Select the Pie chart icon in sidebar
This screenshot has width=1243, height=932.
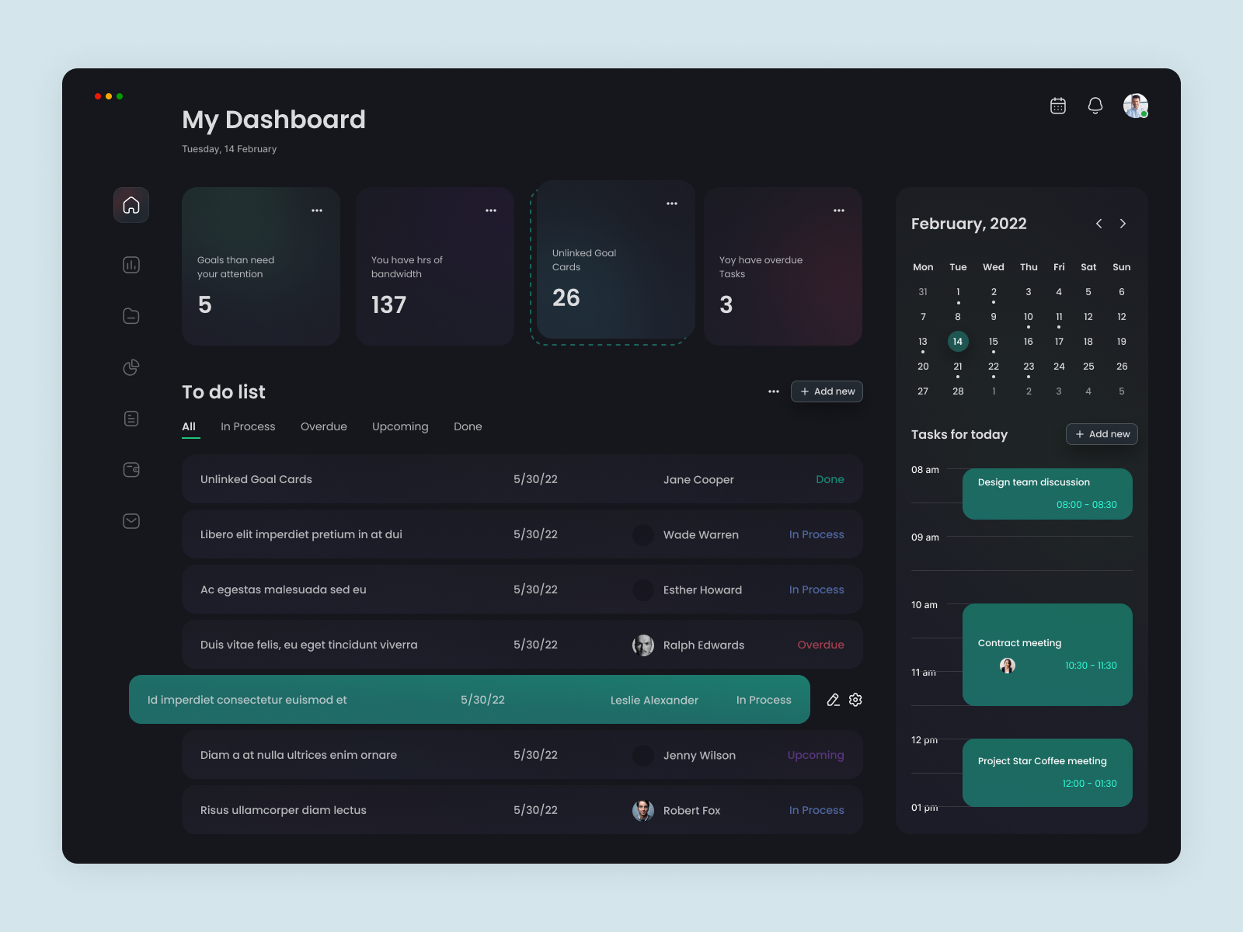coord(131,367)
